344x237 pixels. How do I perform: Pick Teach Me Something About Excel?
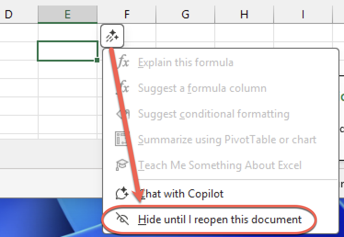coord(220,165)
